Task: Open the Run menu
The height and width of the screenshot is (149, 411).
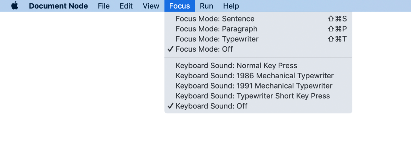Action: click(x=206, y=6)
